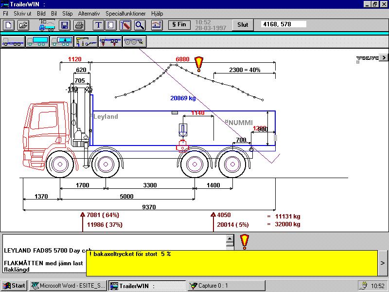Click the TrailerWIN taskbar button

[147, 286]
